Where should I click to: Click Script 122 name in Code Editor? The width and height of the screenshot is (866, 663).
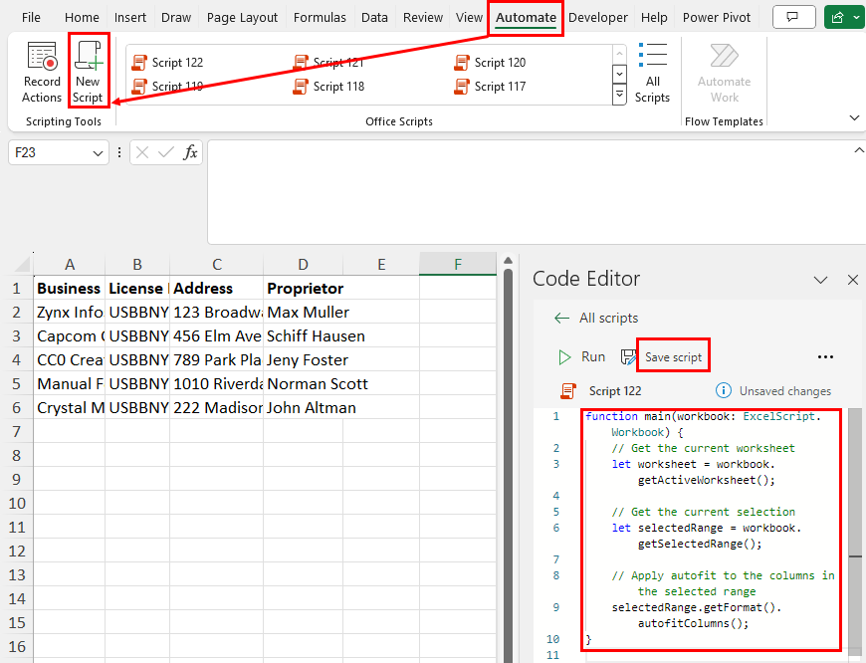coord(615,391)
